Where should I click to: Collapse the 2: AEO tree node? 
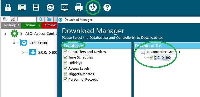pos(5,34)
